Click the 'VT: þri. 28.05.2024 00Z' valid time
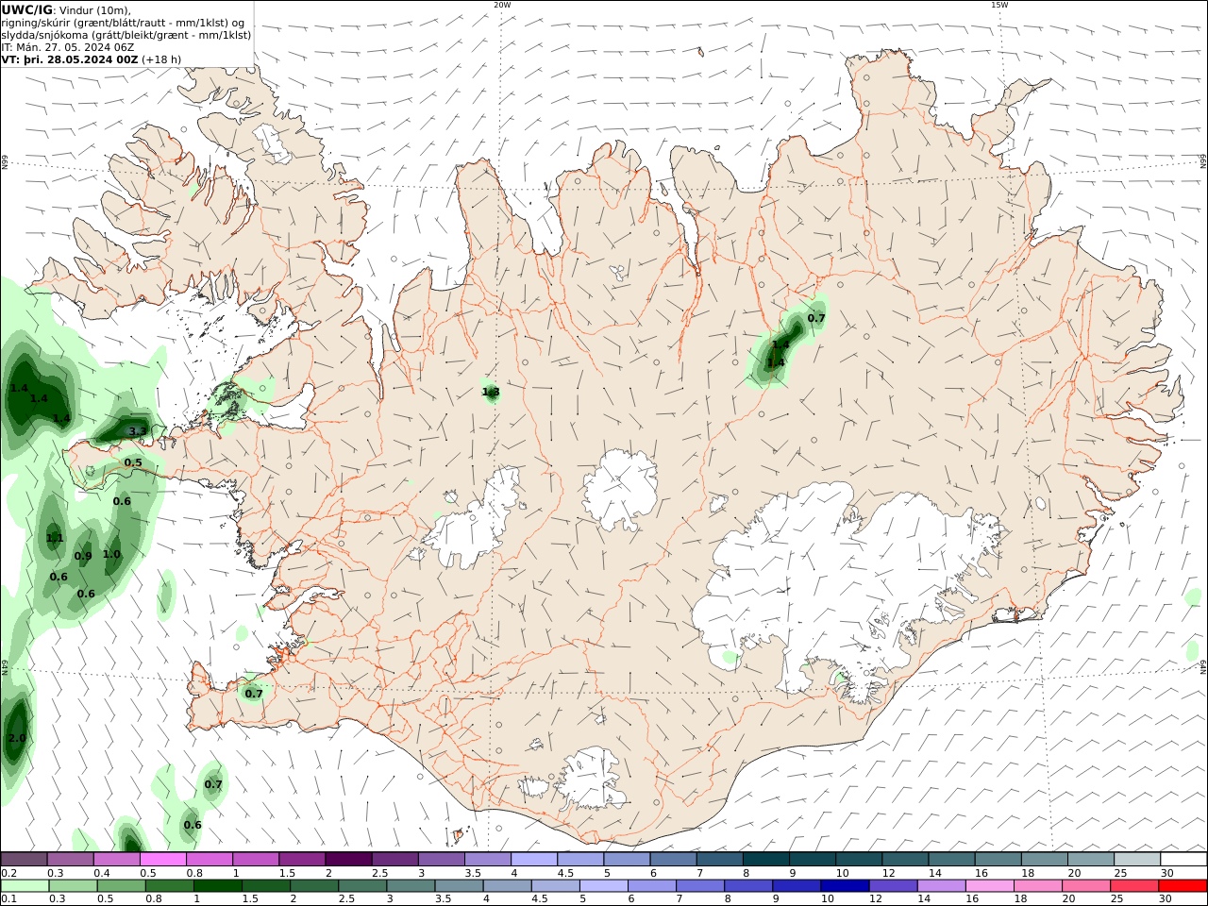The height and width of the screenshot is (906, 1208). [71, 59]
